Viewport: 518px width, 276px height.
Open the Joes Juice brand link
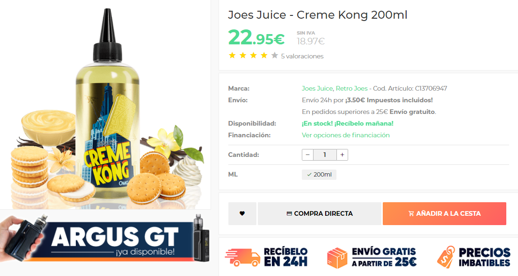(317, 88)
